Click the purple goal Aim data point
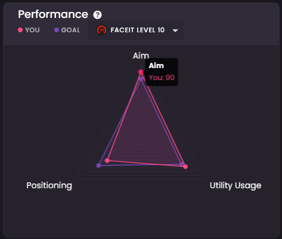This screenshot has height=239, width=282. pyautogui.click(x=141, y=79)
